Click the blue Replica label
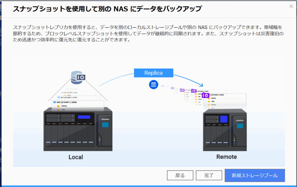297x187 pixels. click(153, 73)
